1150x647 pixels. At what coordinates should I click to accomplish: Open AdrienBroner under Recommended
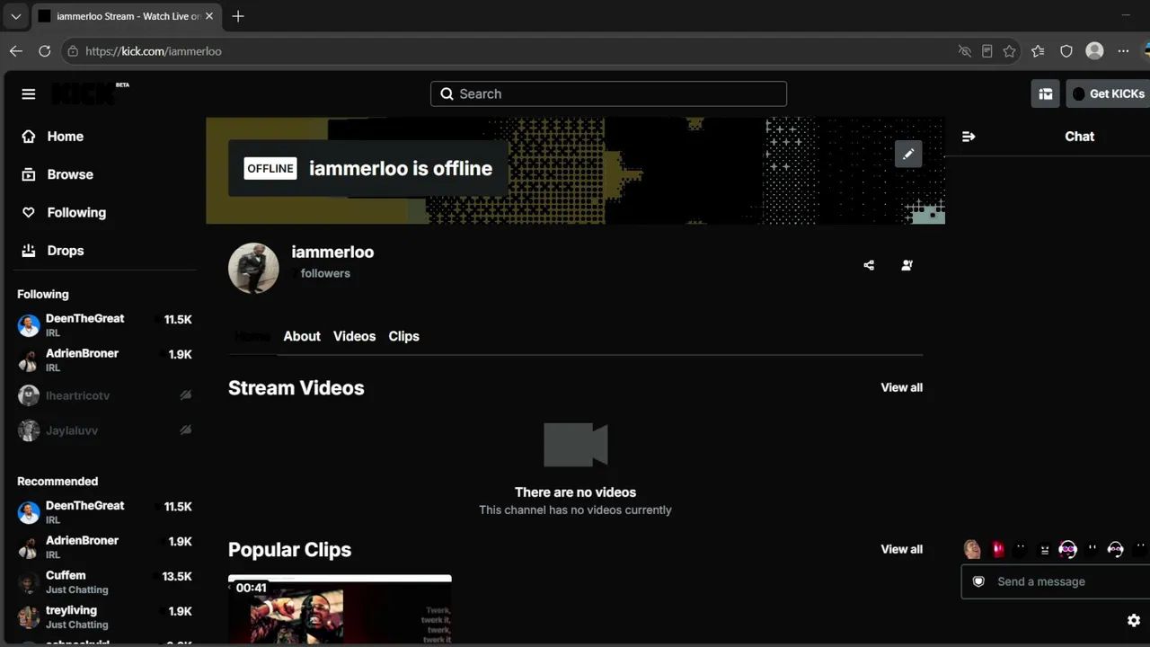(104, 547)
